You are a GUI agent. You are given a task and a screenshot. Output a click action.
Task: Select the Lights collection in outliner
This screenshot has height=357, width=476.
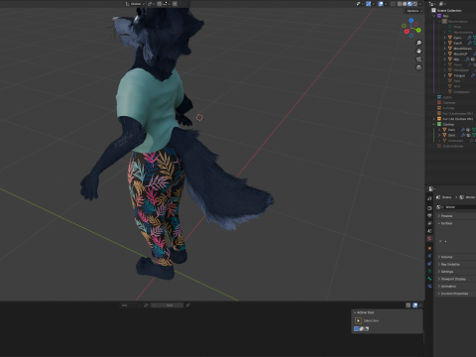coord(447,97)
